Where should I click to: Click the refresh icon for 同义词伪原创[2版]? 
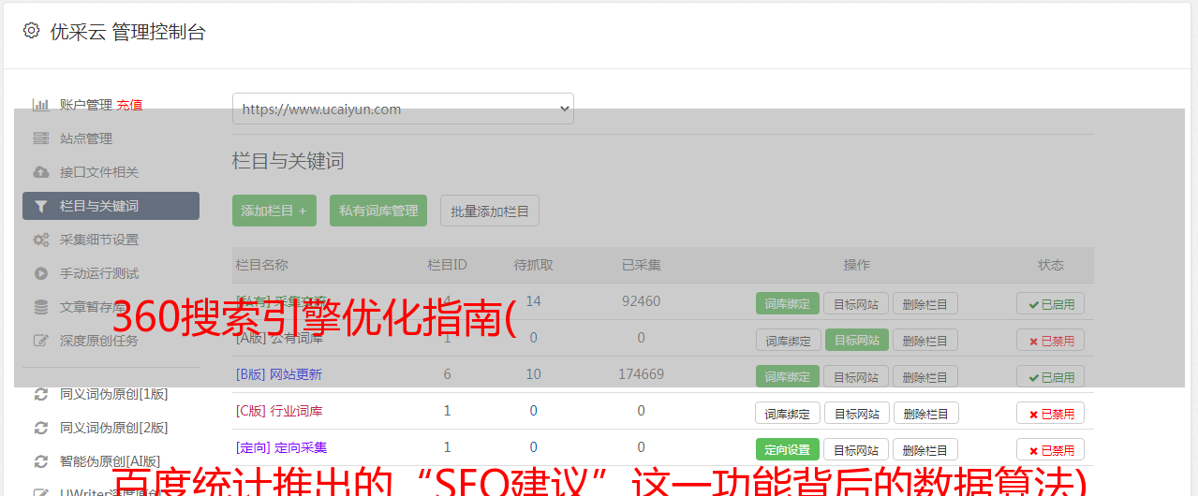click(x=40, y=428)
